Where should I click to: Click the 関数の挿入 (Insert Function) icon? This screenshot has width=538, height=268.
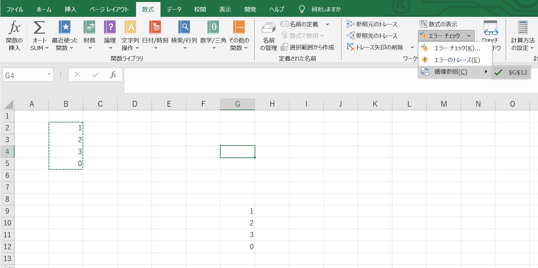(x=14, y=28)
